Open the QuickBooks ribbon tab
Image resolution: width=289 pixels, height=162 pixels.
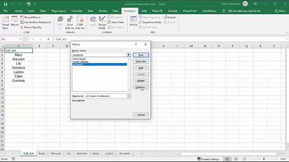click(x=209, y=11)
